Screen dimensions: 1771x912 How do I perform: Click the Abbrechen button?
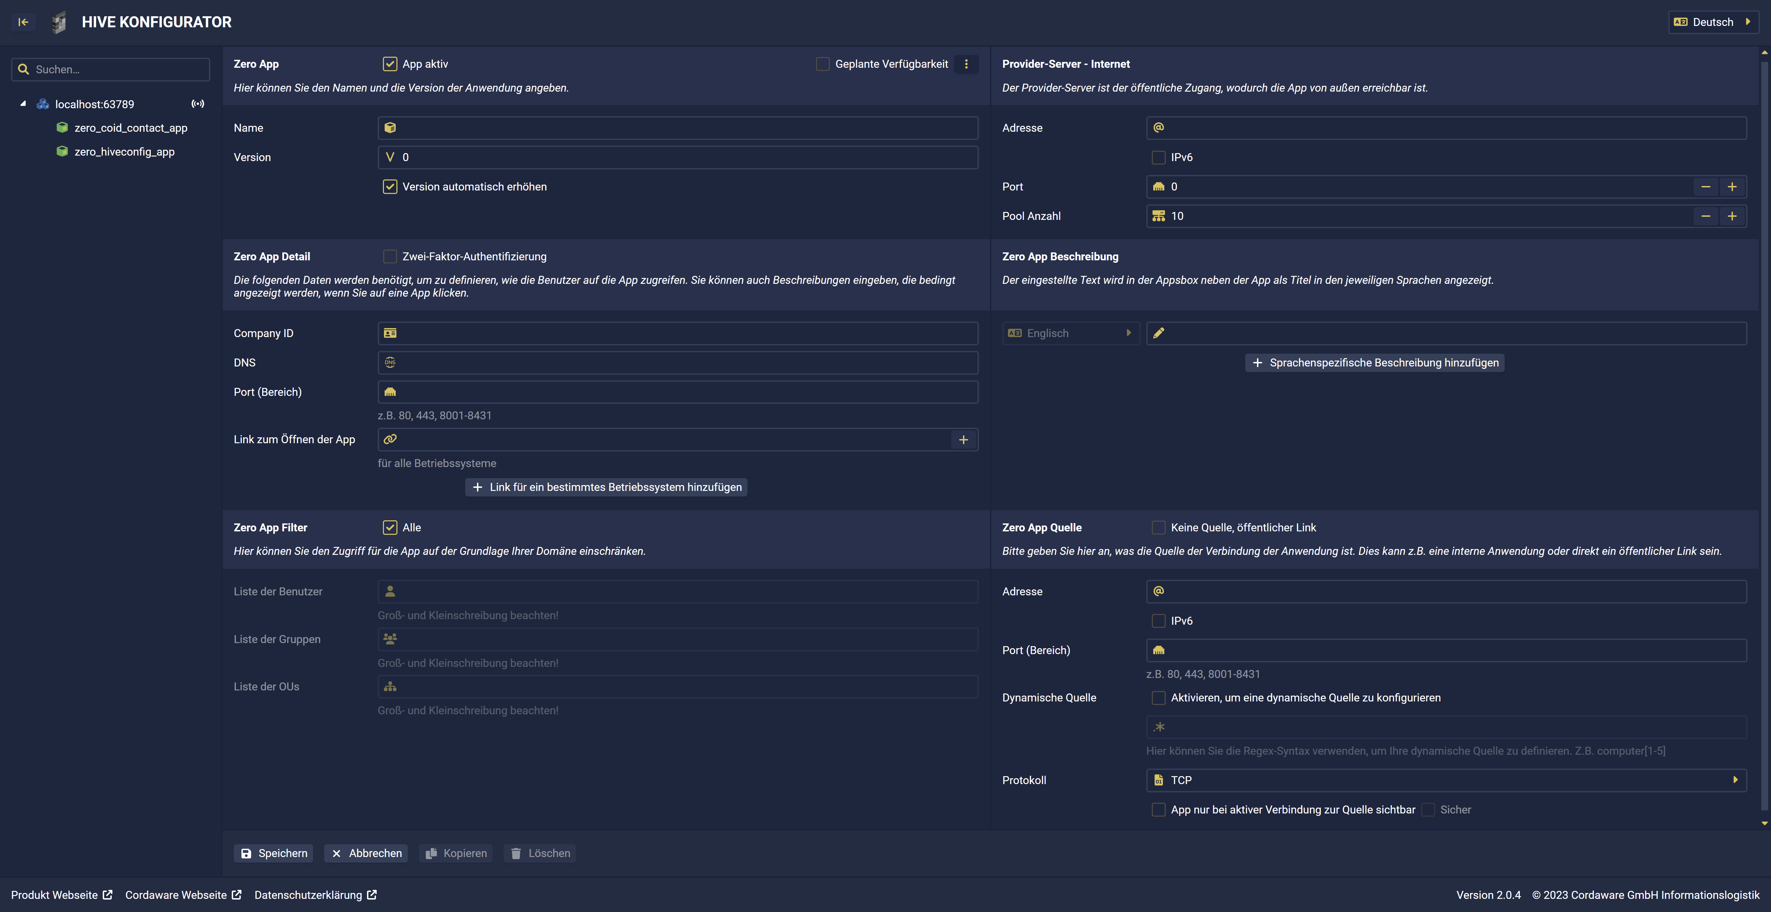[366, 853]
